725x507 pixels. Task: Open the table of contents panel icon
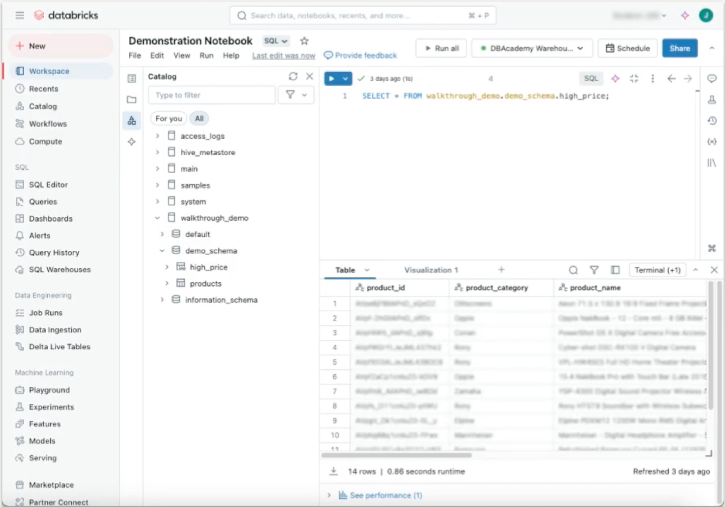[132, 78]
